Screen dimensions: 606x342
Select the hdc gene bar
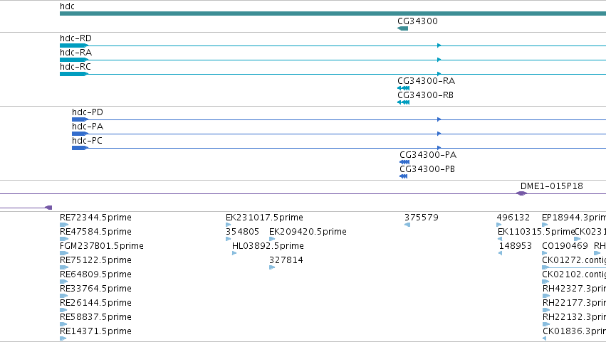click(x=333, y=14)
